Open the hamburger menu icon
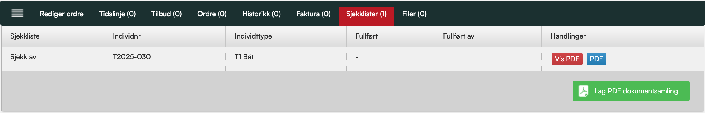 click(x=17, y=13)
